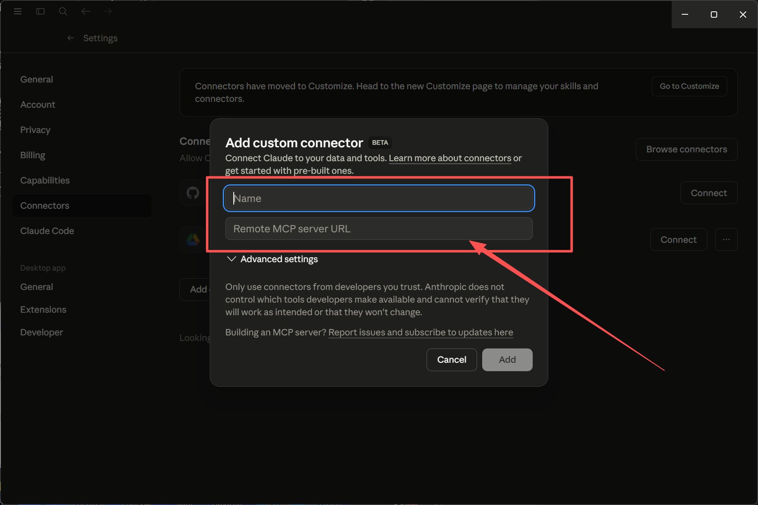Click the Add button in dialog
758x505 pixels.
[507, 360]
